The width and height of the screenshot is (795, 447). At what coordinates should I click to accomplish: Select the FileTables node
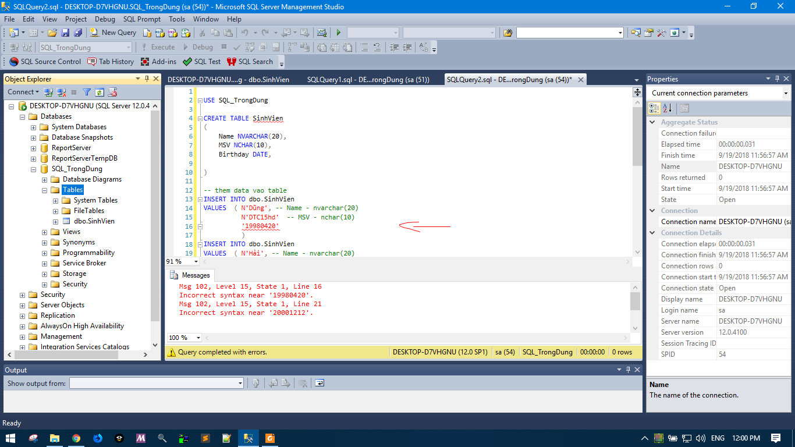point(89,211)
